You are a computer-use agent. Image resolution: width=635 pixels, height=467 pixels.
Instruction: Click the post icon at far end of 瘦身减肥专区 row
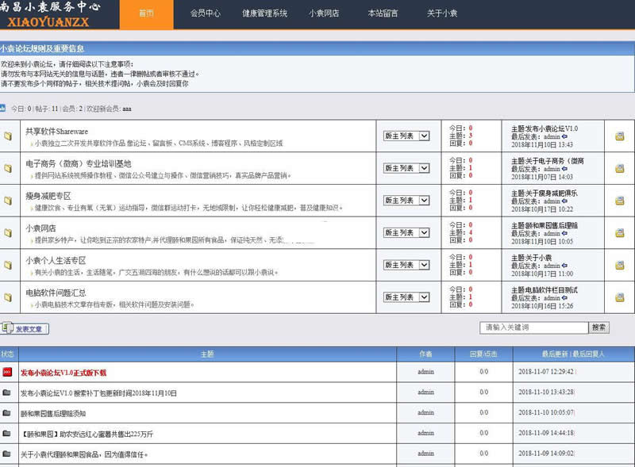(620, 201)
